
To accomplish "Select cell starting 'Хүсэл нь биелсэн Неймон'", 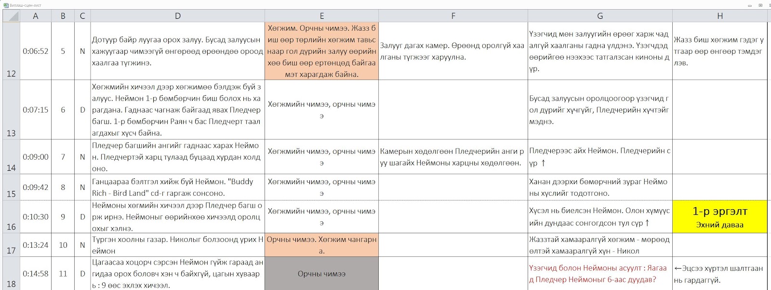I will (600, 217).
